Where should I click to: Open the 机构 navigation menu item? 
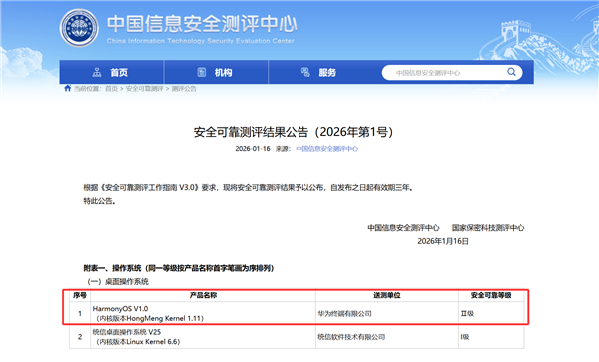click(216, 72)
